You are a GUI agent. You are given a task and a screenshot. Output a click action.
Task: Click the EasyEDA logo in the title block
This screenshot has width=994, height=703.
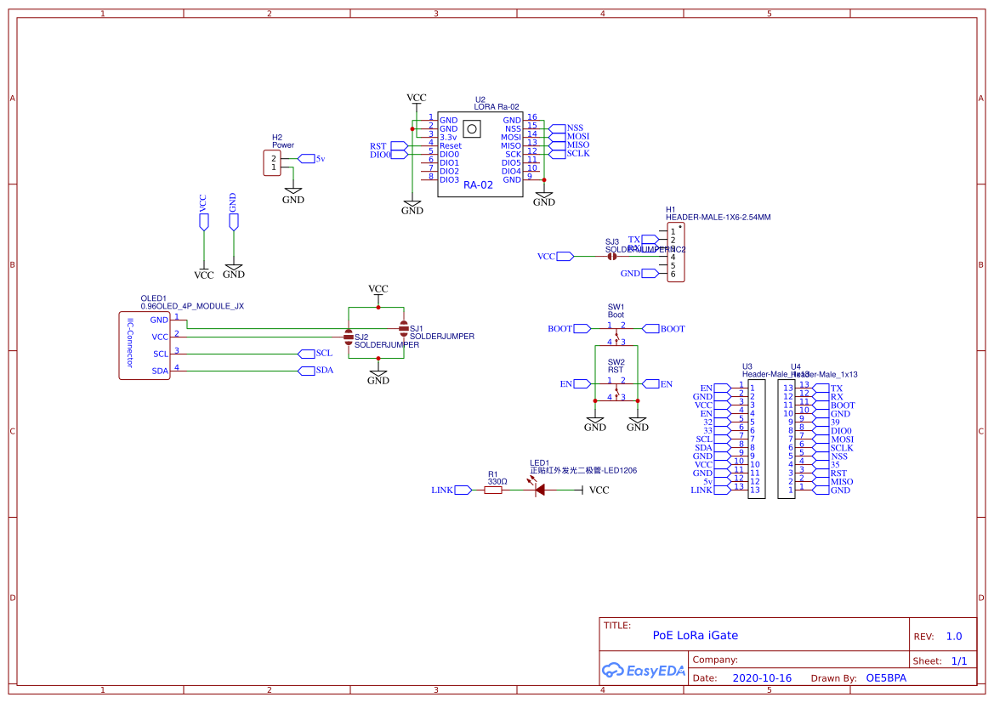click(643, 671)
